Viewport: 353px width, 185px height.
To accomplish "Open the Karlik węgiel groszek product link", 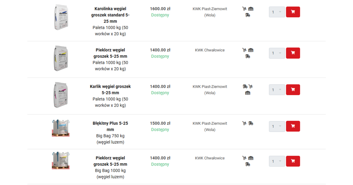I will coord(110,90).
